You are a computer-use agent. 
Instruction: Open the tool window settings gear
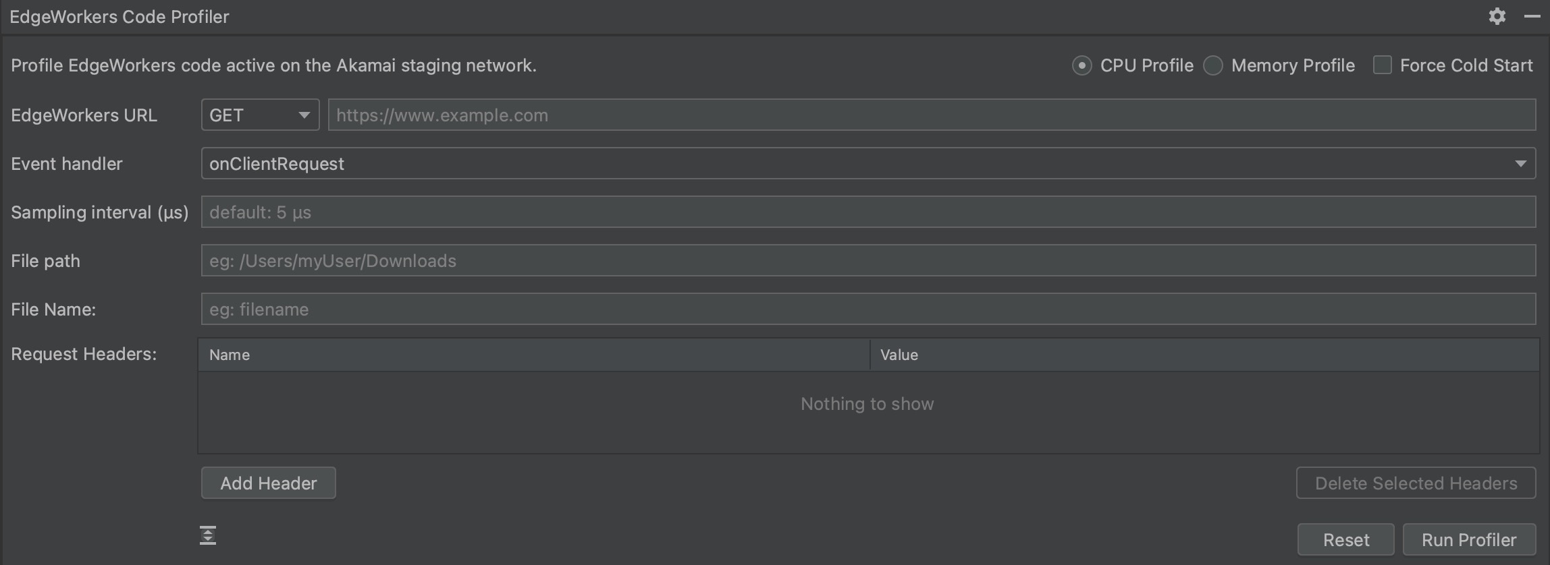point(1497,17)
